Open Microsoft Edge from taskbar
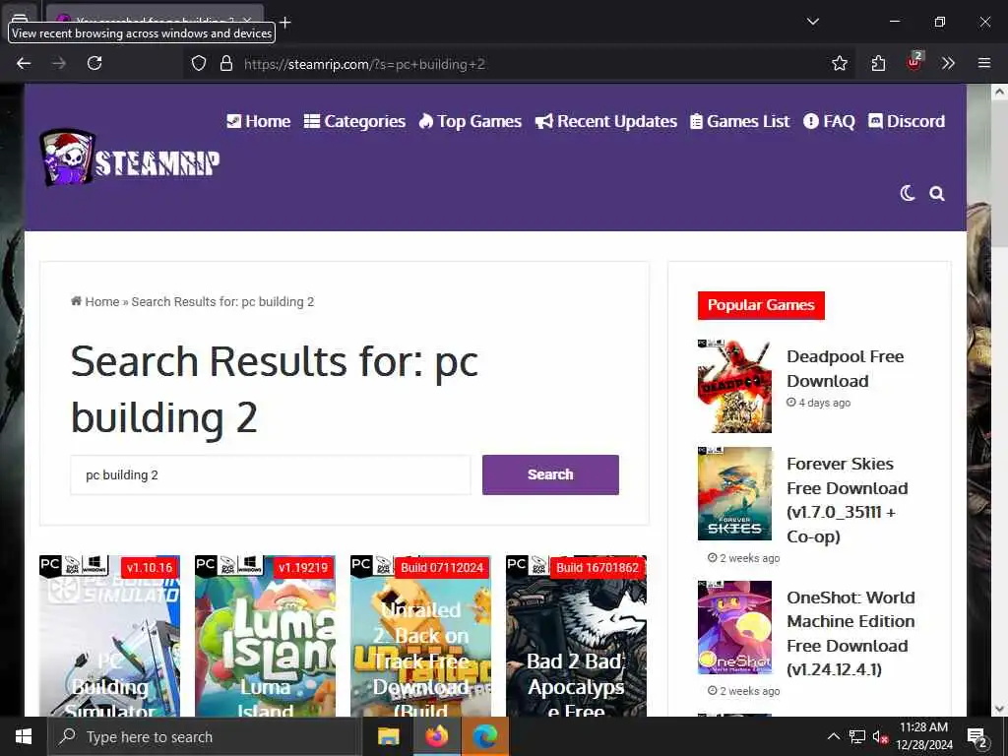The width and height of the screenshot is (1008, 756). [484, 736]
